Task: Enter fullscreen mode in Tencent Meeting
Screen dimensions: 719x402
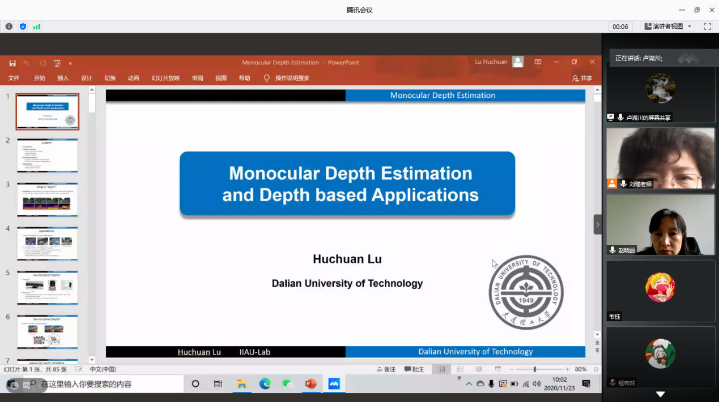Action: click(707, 27)
